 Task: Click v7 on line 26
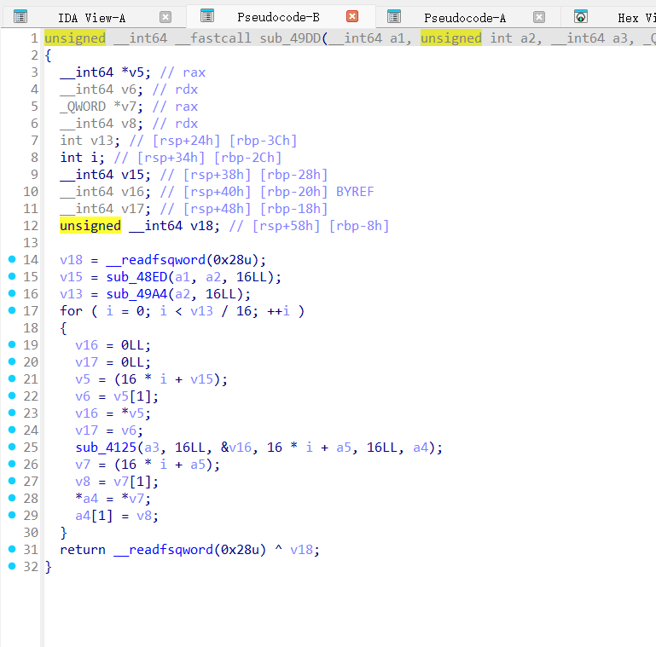(83, 465)
